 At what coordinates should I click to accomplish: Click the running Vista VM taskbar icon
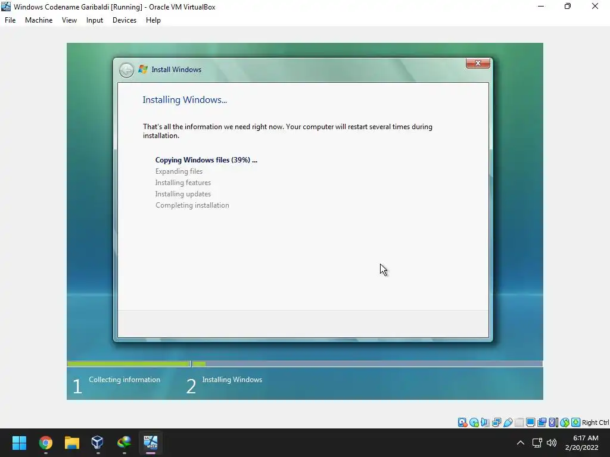(x=151, y=443)
